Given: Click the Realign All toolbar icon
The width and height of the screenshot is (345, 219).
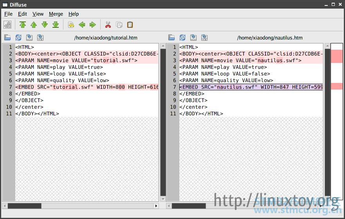Looking at the screenshot, I should pos(7,25).
